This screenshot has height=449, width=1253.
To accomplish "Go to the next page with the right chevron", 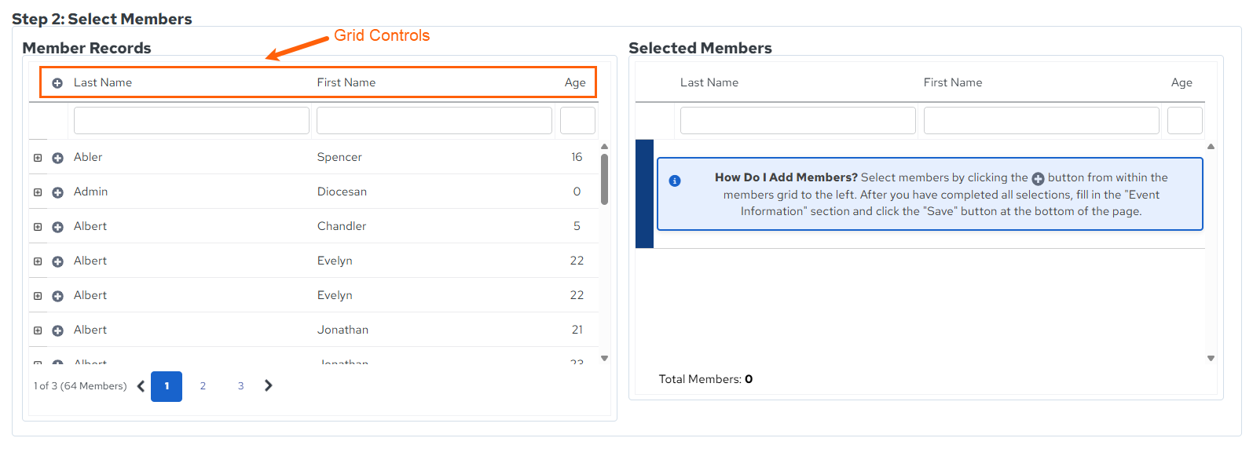I will pos(269,385).
